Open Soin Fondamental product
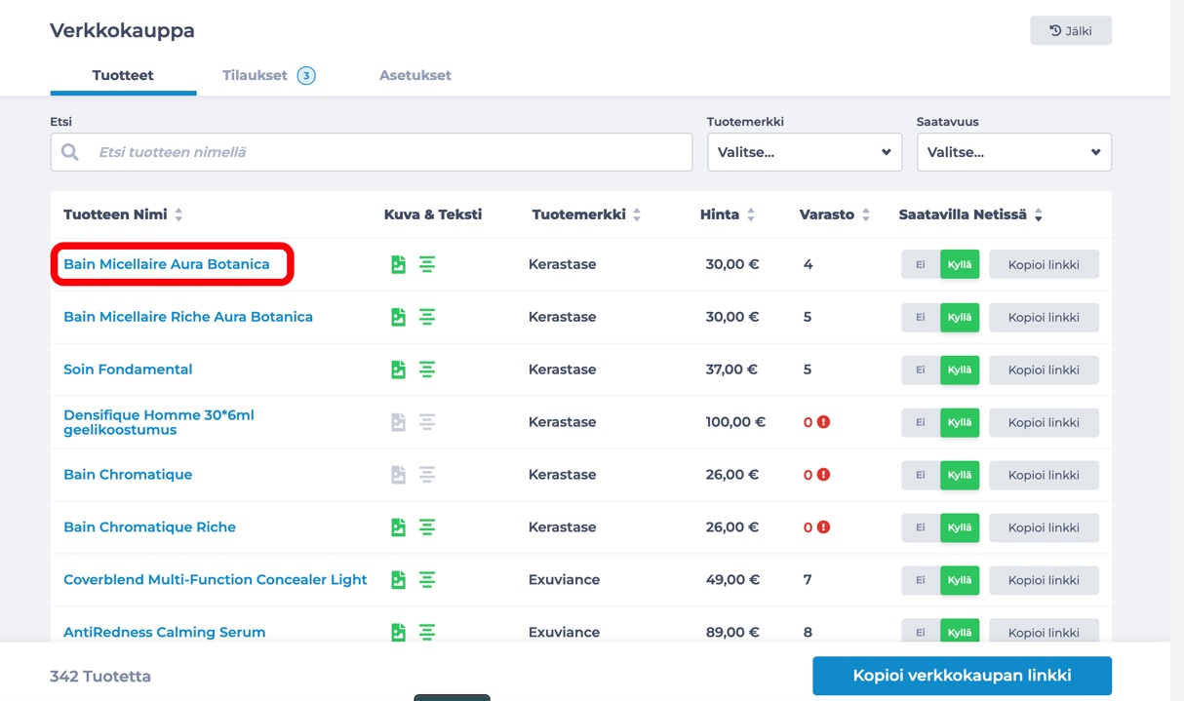 coord(128,370)
